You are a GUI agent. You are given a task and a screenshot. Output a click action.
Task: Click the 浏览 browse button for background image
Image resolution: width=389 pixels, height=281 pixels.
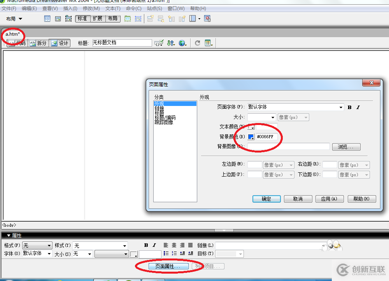346,147
